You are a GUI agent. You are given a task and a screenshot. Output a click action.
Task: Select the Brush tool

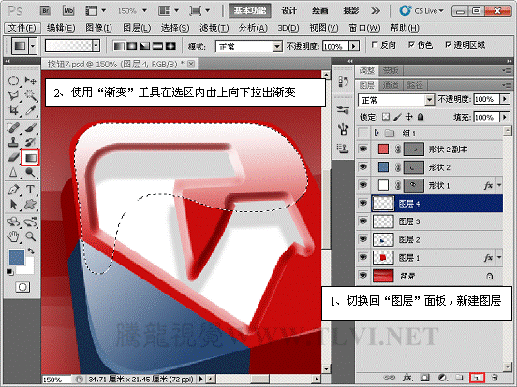coord(30,128)
